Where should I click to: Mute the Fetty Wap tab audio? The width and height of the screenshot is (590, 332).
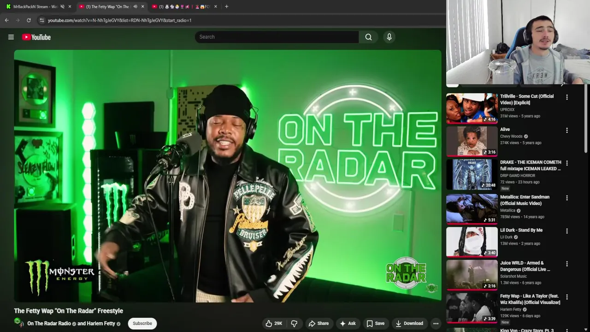[135, 6]
